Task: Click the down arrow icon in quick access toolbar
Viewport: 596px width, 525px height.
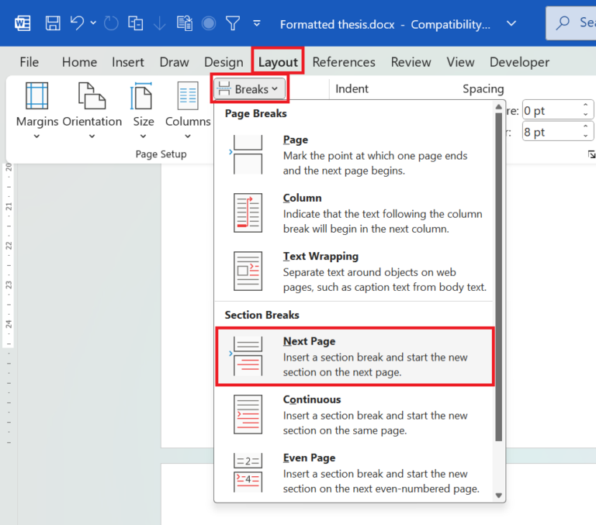Action: [x=160, y=23]
